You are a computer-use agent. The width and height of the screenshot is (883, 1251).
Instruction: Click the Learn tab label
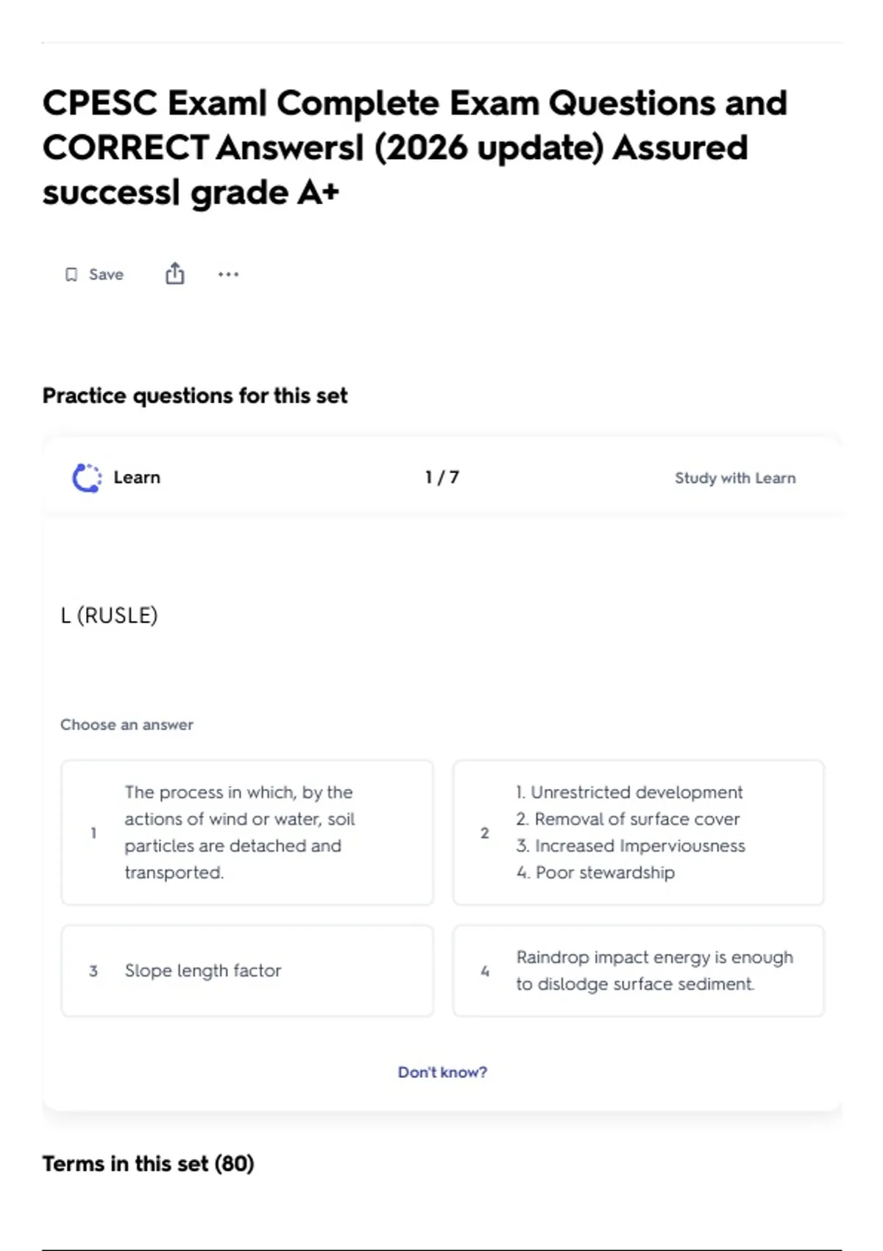[137, 478]
